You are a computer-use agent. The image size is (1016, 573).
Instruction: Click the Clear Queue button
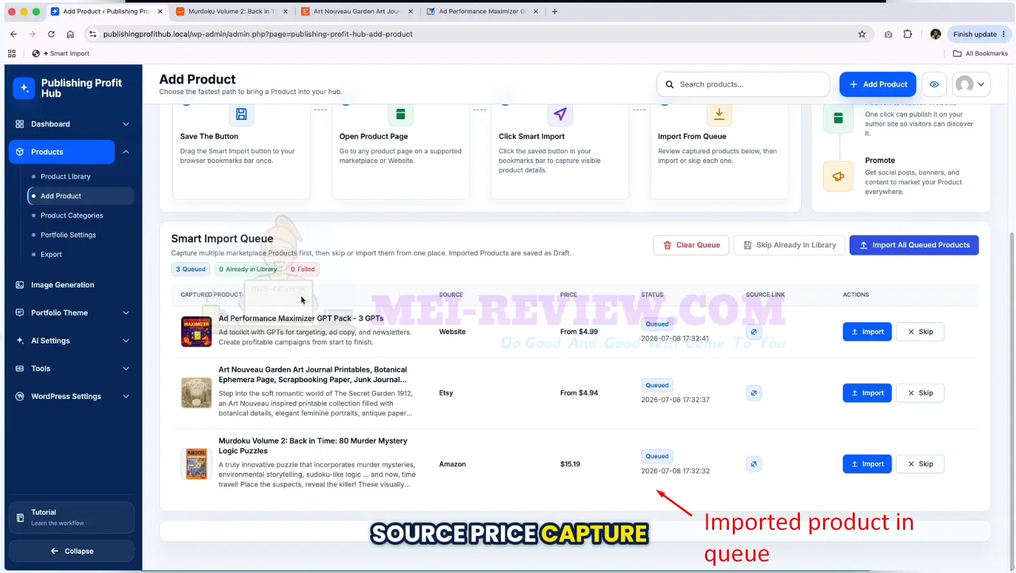point(692,245)
